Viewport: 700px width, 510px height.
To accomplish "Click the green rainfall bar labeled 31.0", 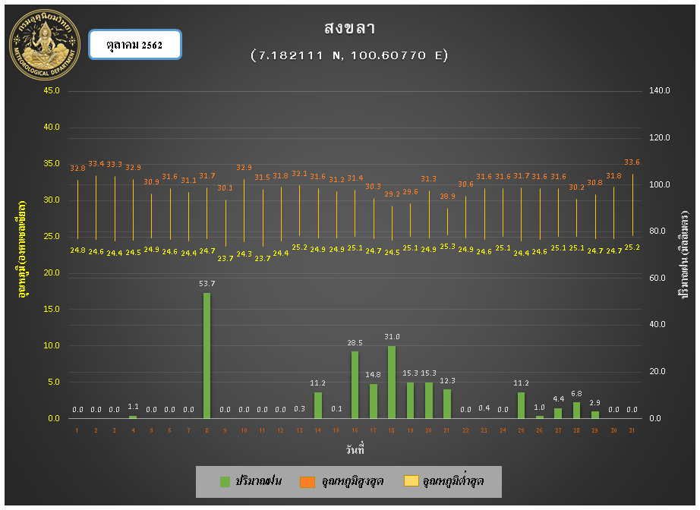I will [392, 382].
